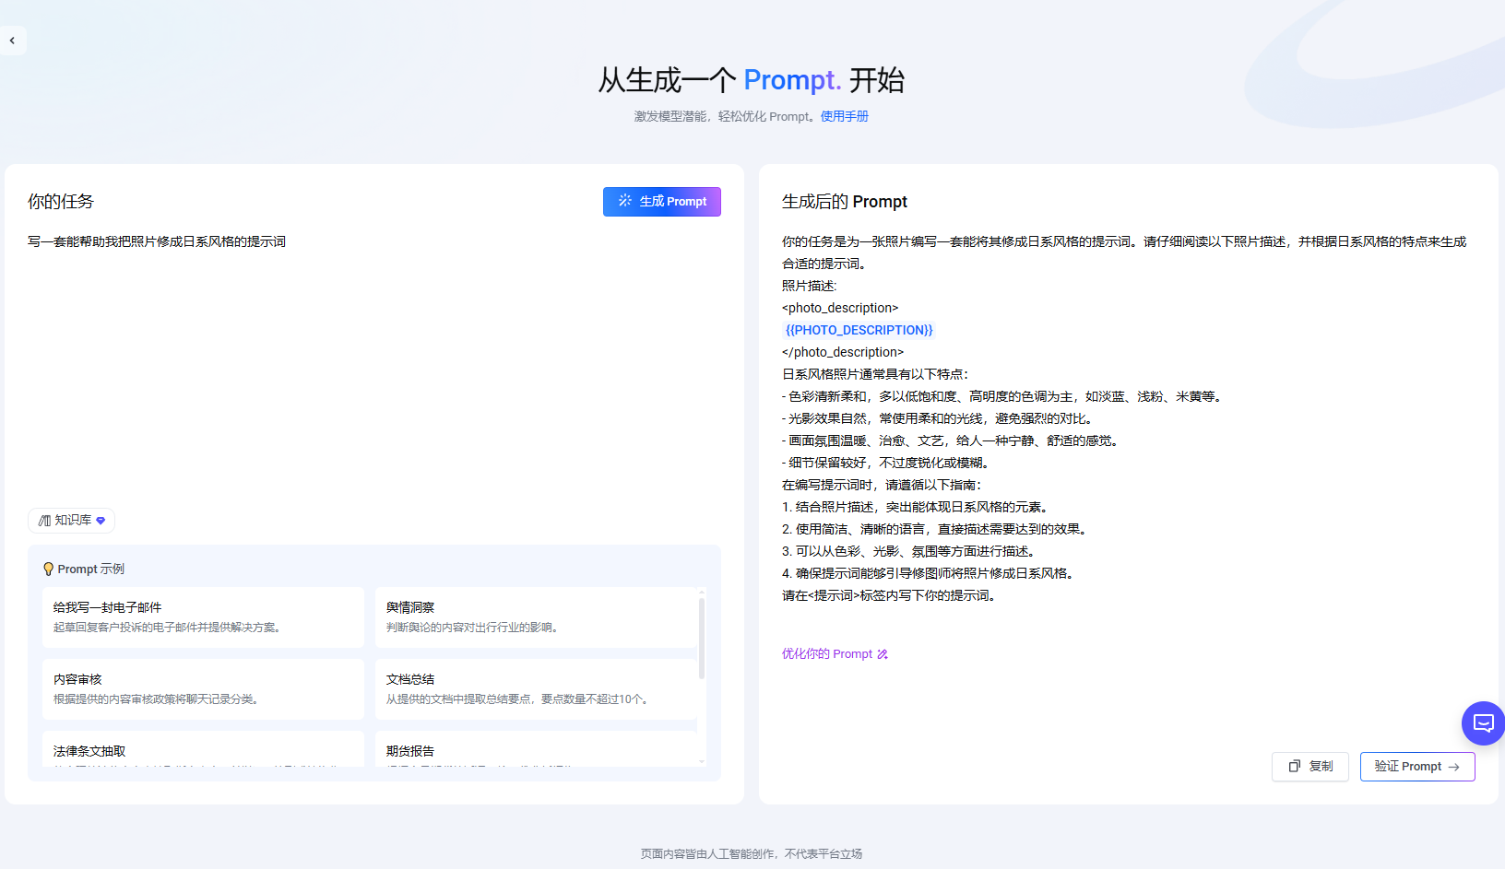Image resolution: width=1505 pixels, height=869 pixels.
Task: Pick the 期货报告 example
Action: [535, 750]
